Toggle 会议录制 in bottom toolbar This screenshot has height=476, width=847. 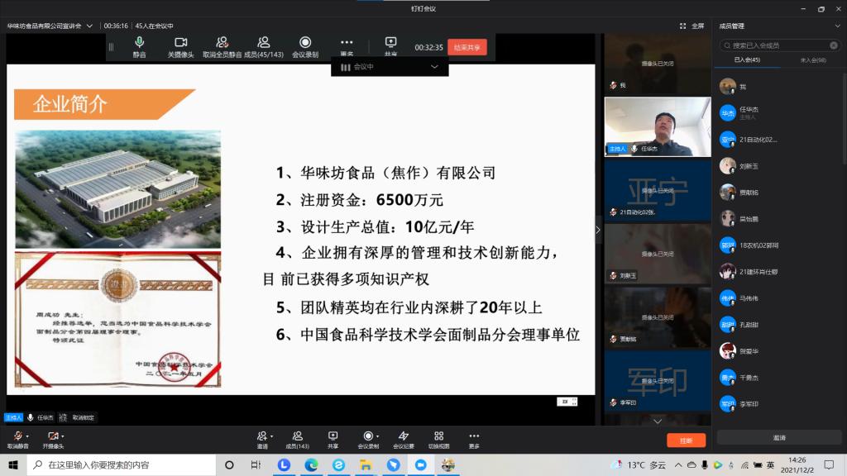368,436
